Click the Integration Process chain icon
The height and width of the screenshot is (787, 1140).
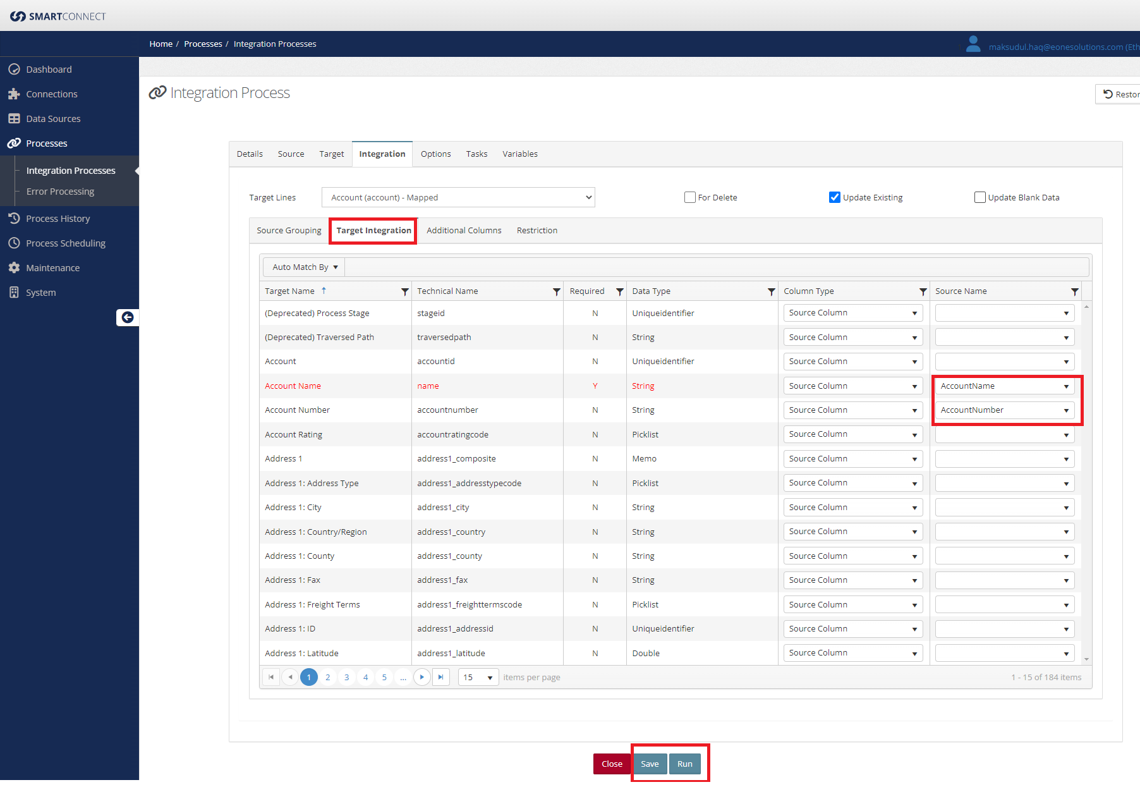(157, 93)
